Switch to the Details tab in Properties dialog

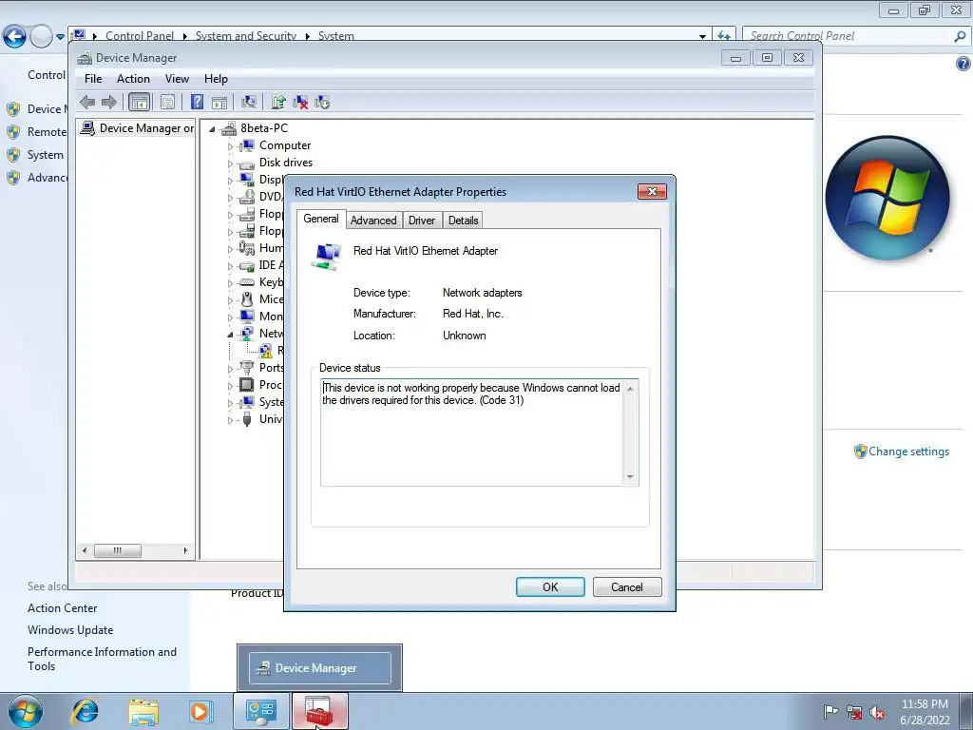click(464, 221)
